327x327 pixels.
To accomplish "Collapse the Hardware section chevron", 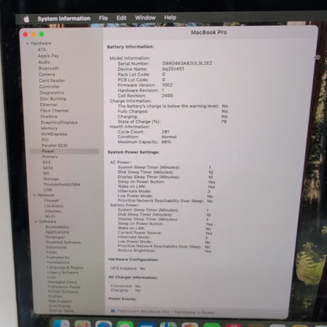I will (x=28, y=43).
